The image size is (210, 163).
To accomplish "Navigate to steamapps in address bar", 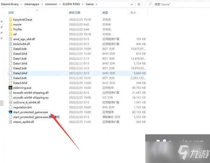I will pyautogui.click(x=32, y=4).
